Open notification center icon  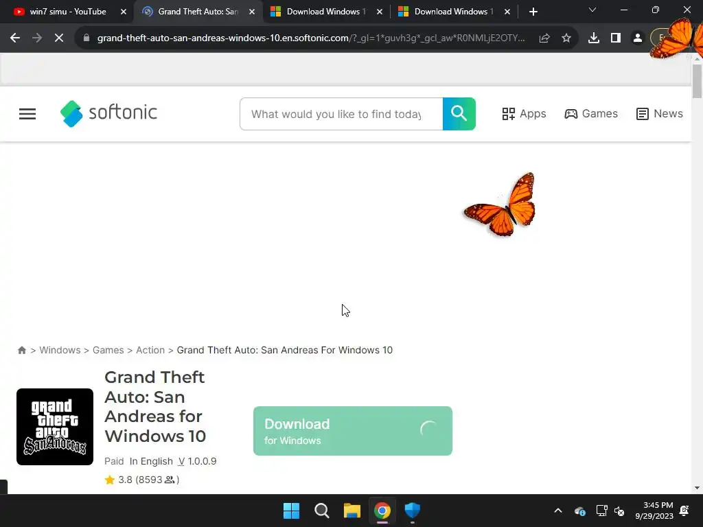click(684, 511)
